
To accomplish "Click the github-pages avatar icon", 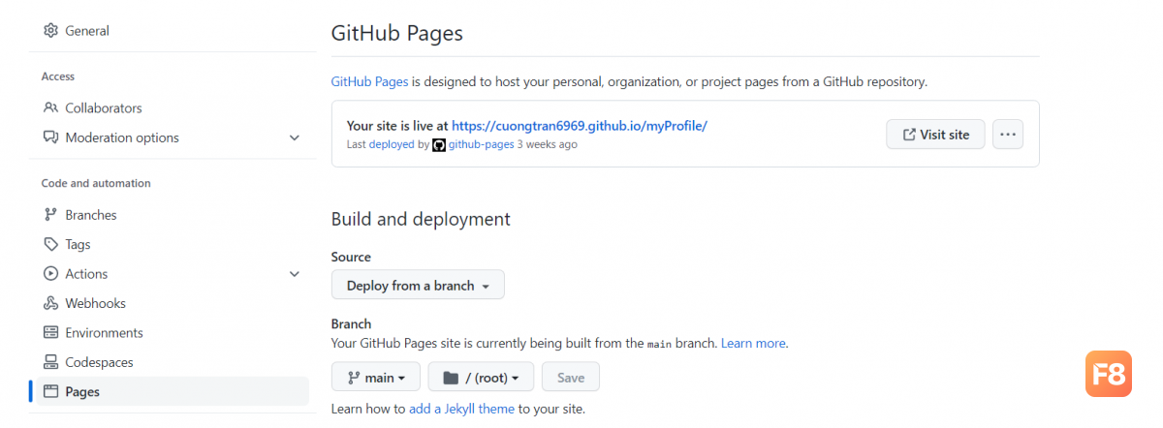I will coord(439,144).
